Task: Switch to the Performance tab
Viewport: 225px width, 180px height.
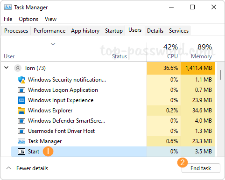Action: [x=49, y=31]
